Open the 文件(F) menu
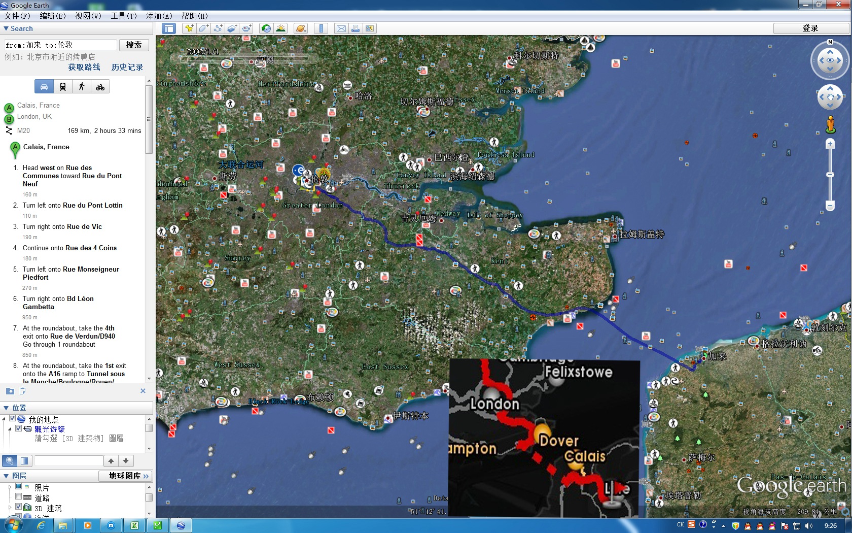 coord(17,16)
